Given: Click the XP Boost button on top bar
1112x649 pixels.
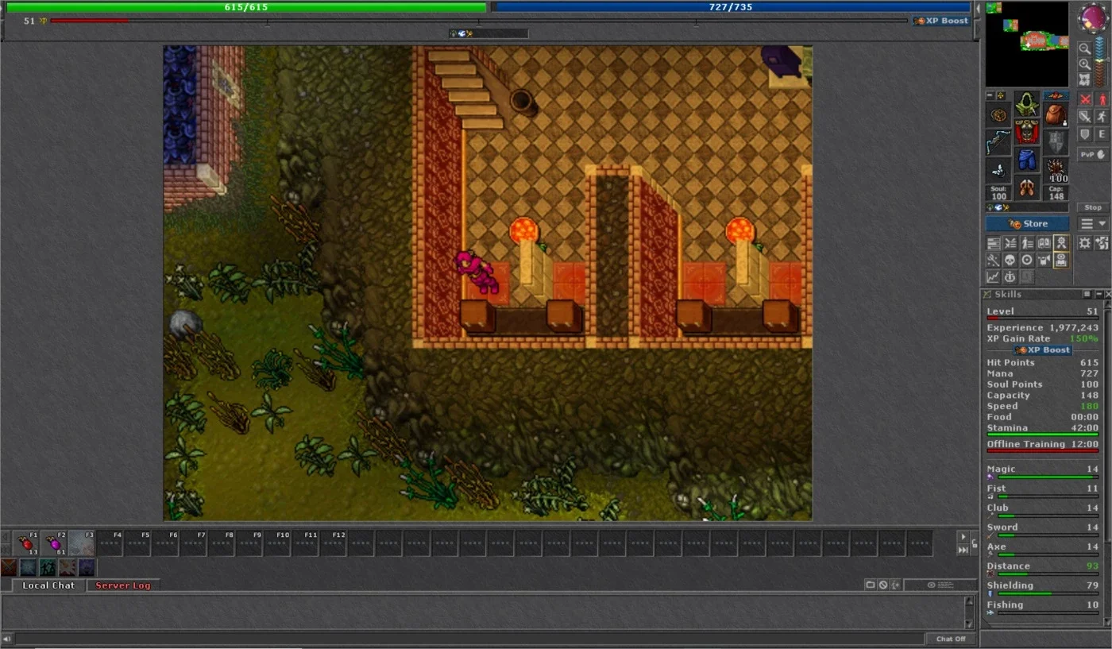Looking at the screenshot, I should point(942,21).
